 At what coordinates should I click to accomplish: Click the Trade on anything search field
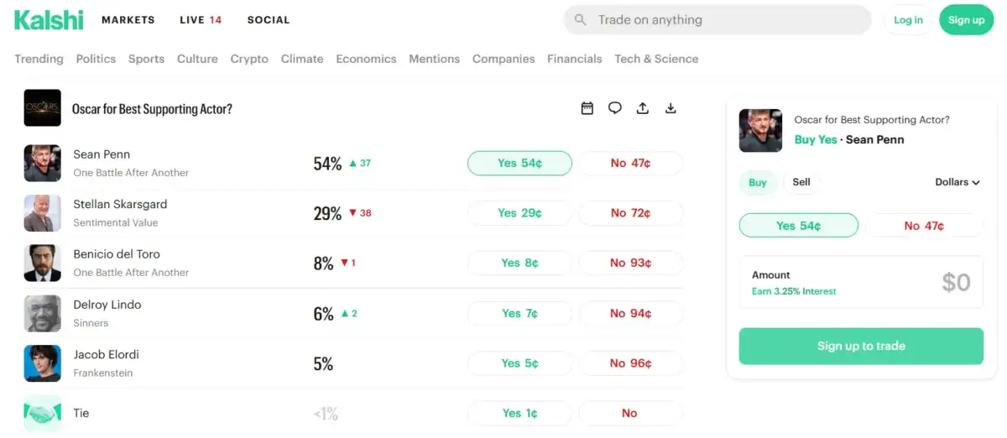722,20
